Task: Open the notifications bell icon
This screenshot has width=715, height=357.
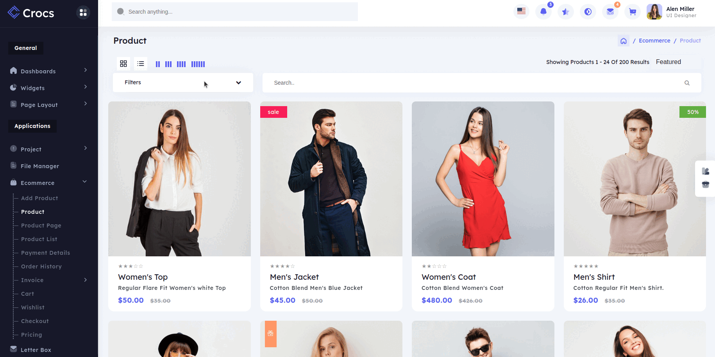Action: (x=543, y=12)
